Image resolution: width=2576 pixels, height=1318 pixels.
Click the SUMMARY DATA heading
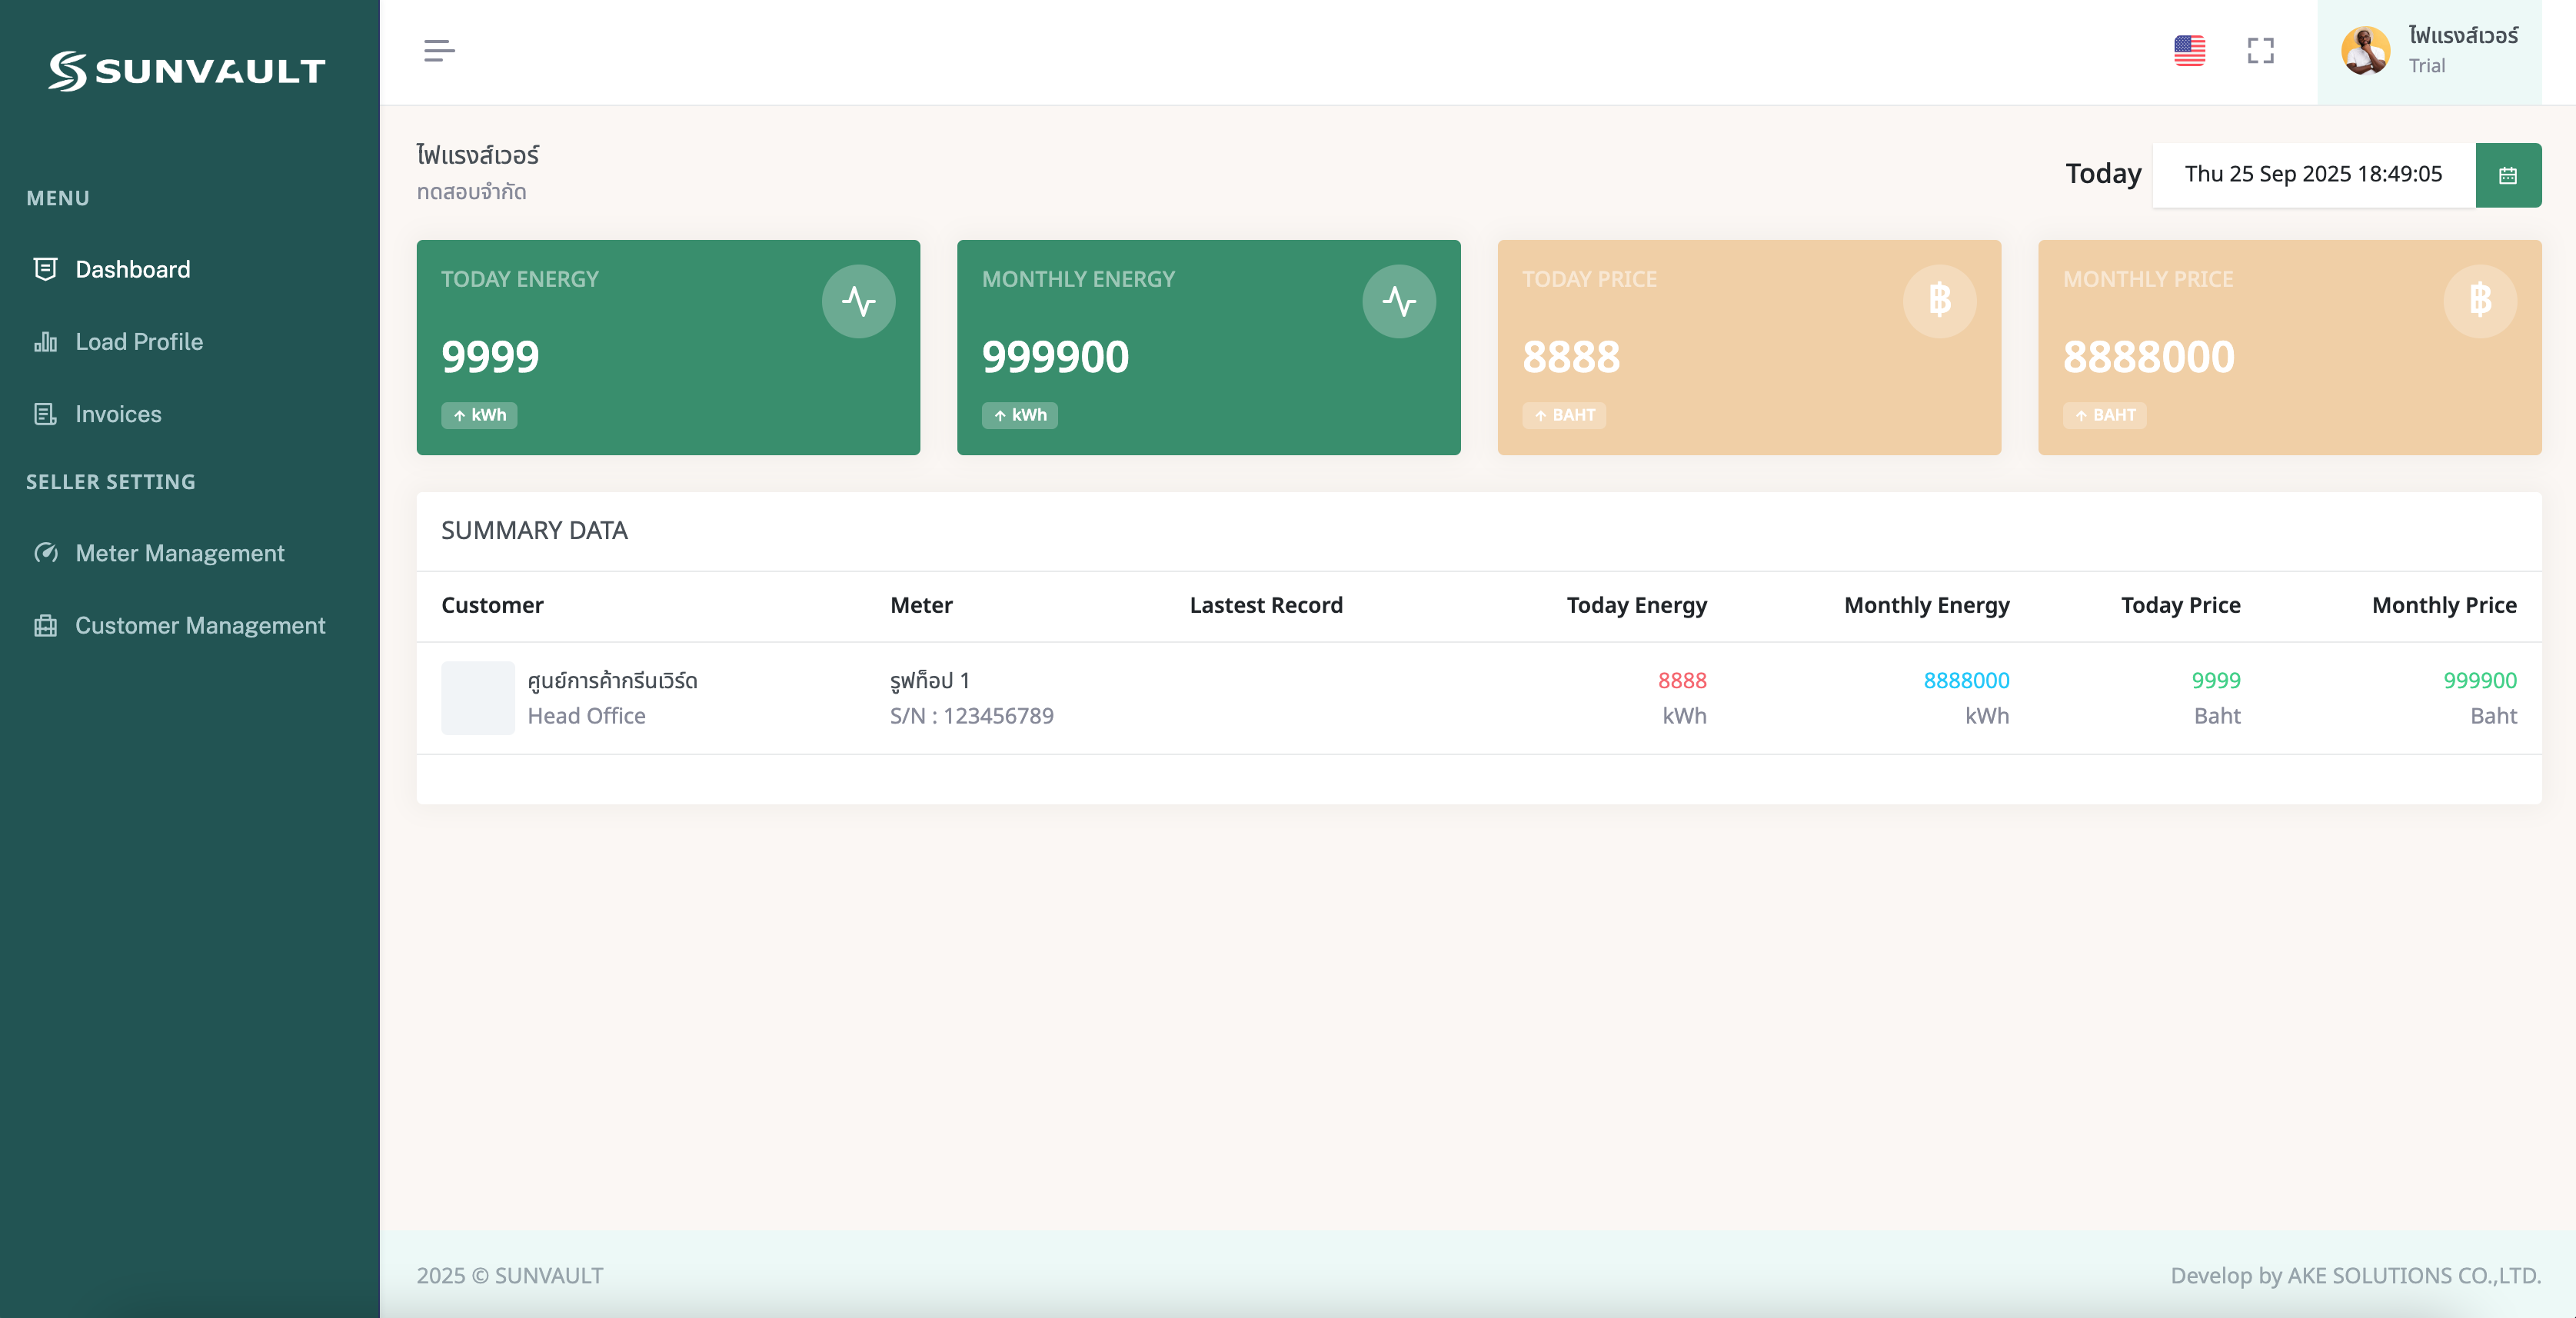[534, 531]
